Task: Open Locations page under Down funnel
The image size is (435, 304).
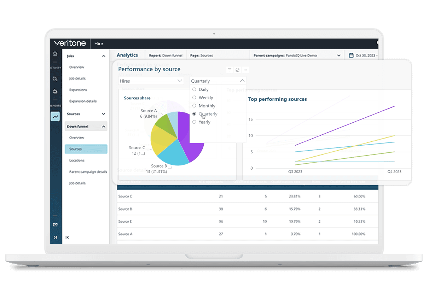Action: (x=77, y=160)
